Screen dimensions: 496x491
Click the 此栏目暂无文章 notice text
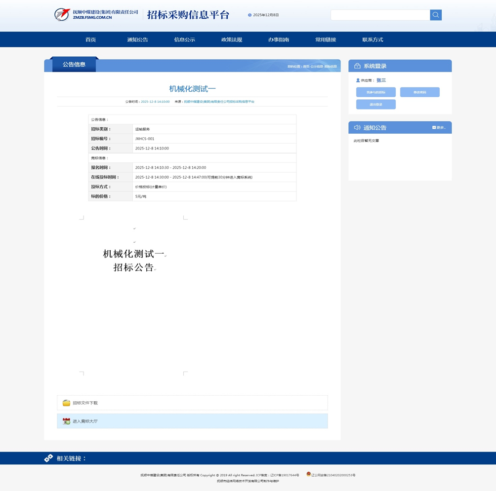tap(366, 141)
